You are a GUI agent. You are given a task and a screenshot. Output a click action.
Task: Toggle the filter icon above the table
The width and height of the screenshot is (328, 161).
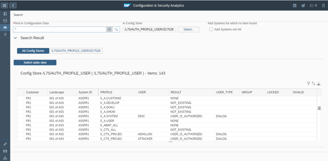pyautogui.click(x=308, y=83)
